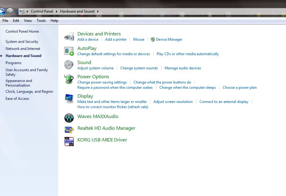Click Make text and other items larger or smaller
This screenshot has width=286, height=196.
click(x=112, y=102)
